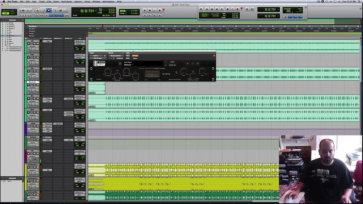Click the plugin SAVE AS button
Image resolution: width=363 pixels, height=204 pixels.
172,65
